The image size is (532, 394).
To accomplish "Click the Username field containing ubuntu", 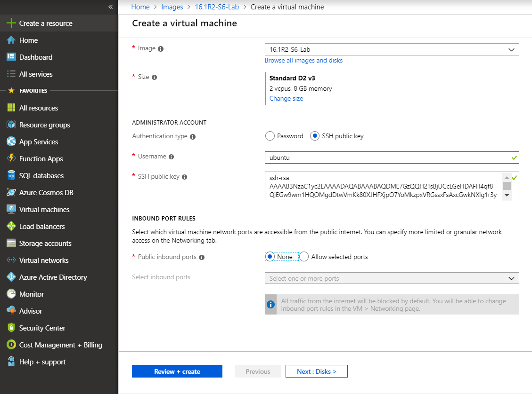I will (392, 158).
